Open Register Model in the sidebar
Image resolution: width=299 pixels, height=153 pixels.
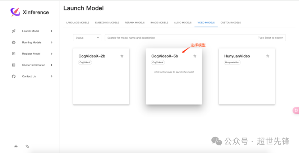(32, 54)
